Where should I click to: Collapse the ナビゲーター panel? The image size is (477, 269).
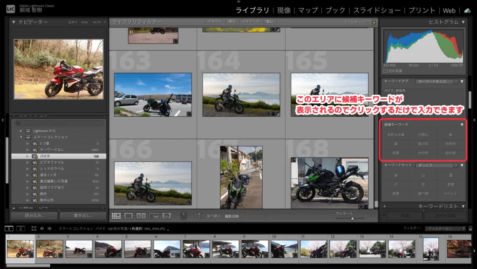(14, 22)
